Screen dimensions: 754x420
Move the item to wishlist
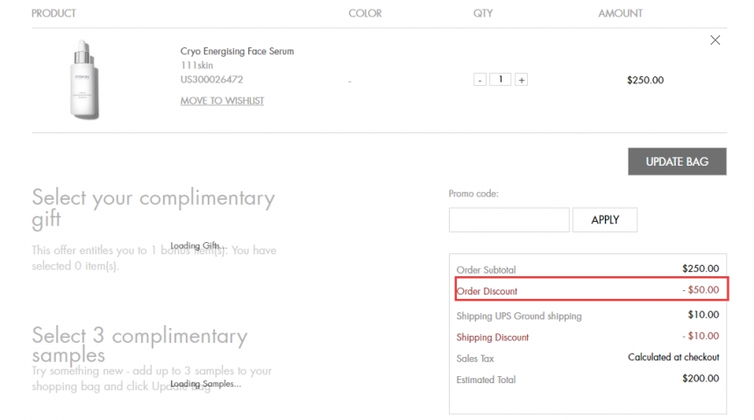click(x=222, y=101)
